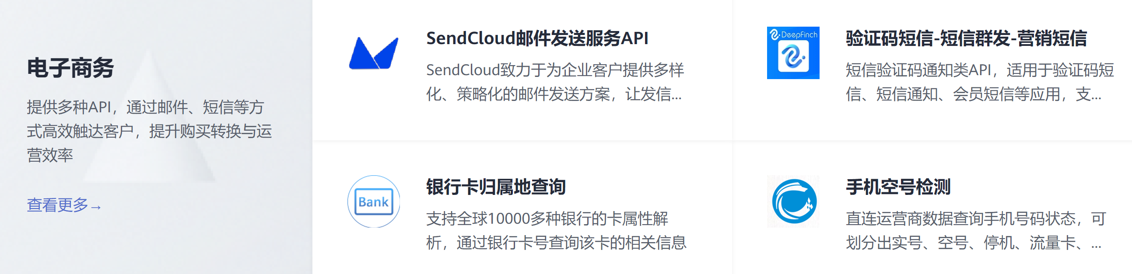
Task: Click the DeepFinch SMS service icon
Action: pos(793,53)
